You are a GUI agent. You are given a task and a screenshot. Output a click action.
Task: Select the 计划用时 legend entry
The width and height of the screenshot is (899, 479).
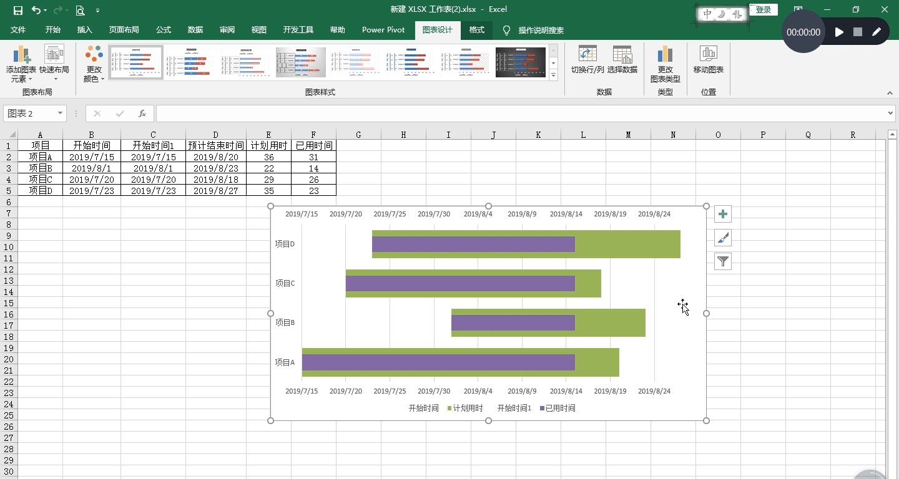465,409
